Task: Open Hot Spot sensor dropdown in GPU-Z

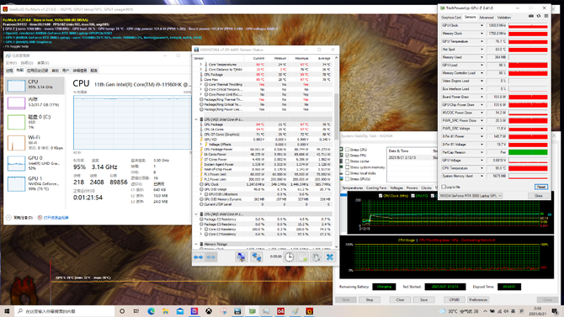Action: point(482,50)
